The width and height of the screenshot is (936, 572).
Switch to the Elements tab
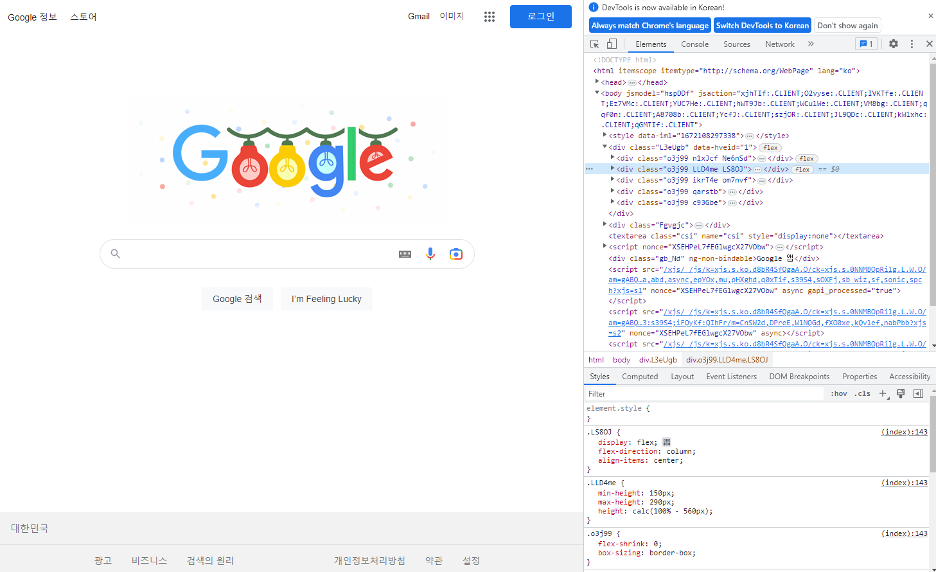[x=651, y=44]
